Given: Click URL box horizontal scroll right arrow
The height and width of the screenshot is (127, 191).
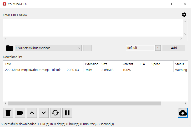Looking at the screenshot, I should point(181,38).
